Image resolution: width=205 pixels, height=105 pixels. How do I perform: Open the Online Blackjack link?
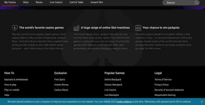click(113, 80)
